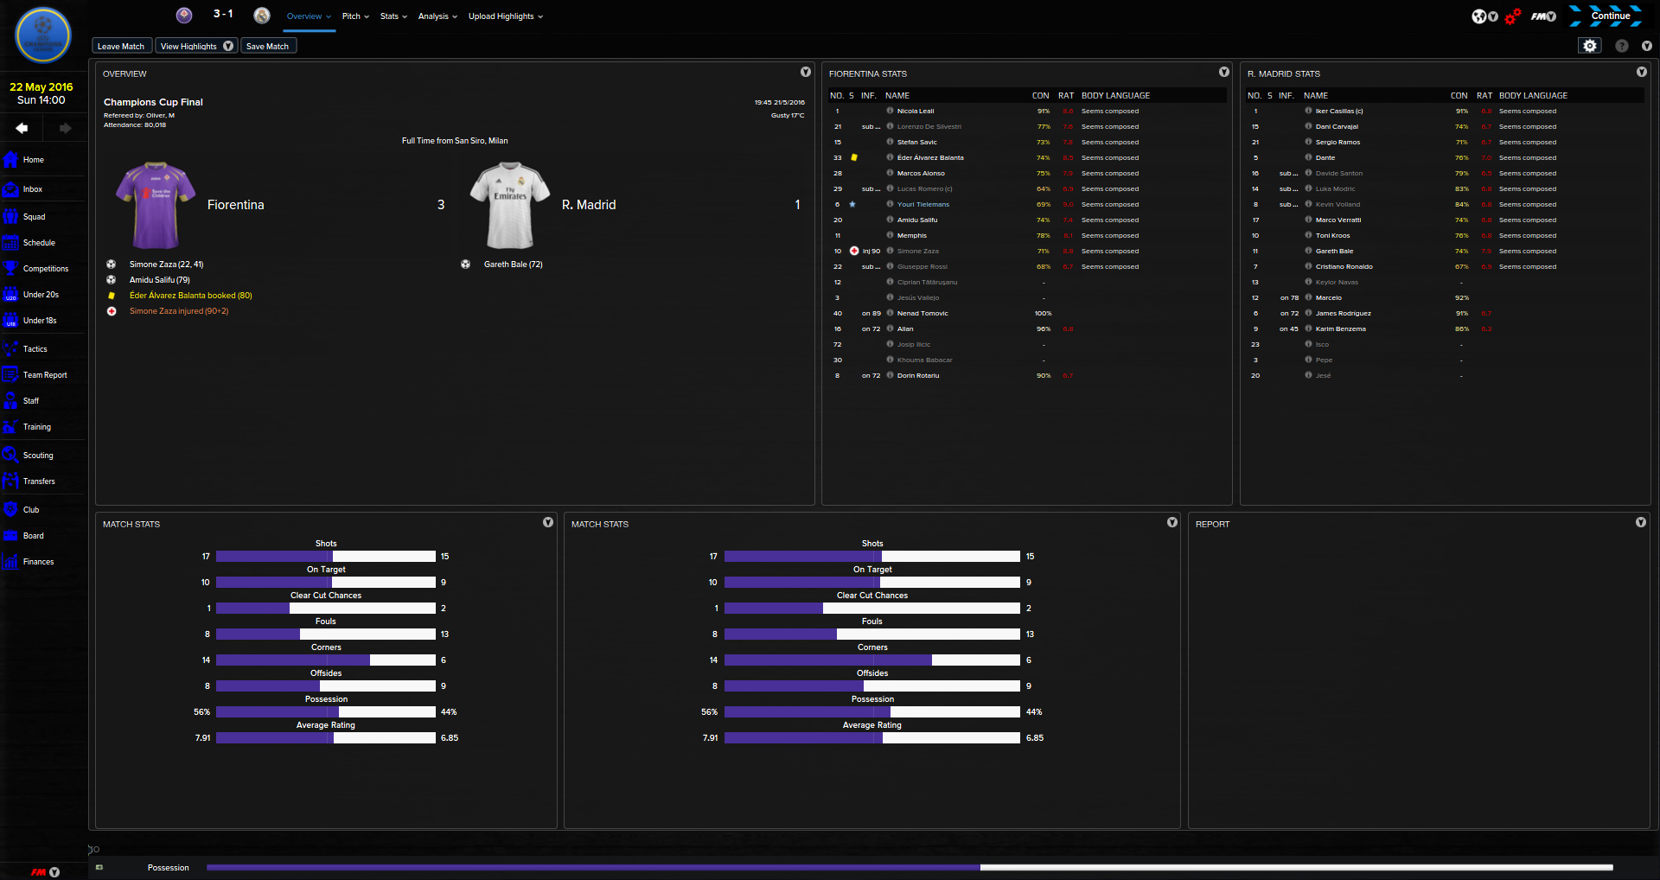Open Competitions from the sidebar
1660x880 pixels.
pos(43,269)
